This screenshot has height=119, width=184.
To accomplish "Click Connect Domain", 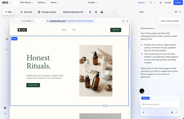I will pos(85,21).
